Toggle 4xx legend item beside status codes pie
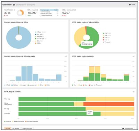The image size is (139, 131). [106, 38]
